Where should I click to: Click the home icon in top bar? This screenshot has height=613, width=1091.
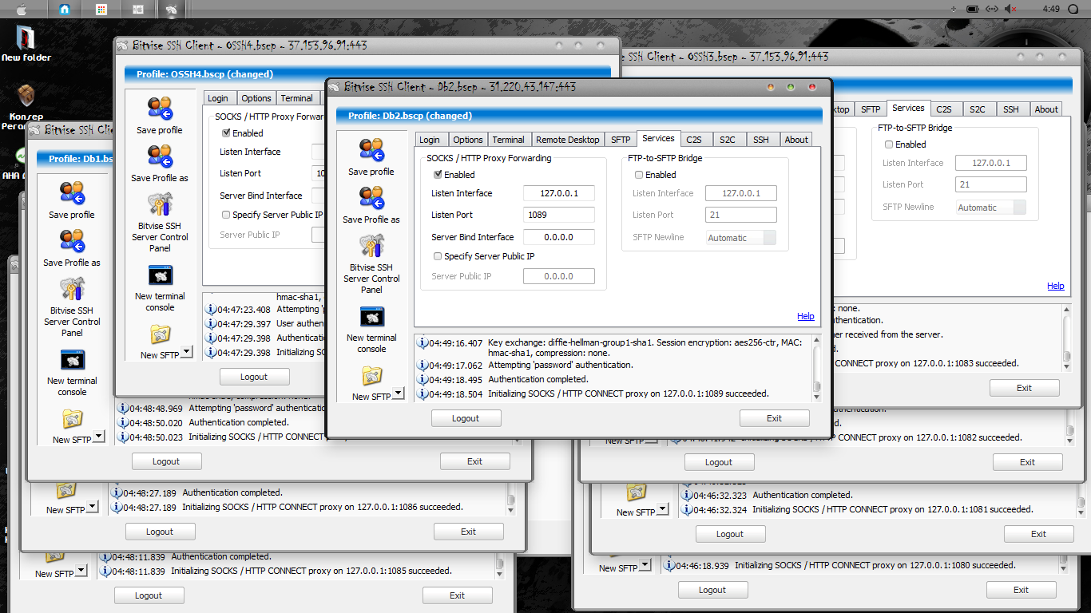65,9
